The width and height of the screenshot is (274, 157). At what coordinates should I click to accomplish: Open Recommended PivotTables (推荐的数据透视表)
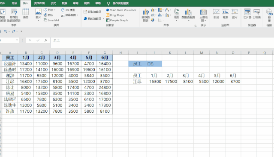[x=14, y=15]
